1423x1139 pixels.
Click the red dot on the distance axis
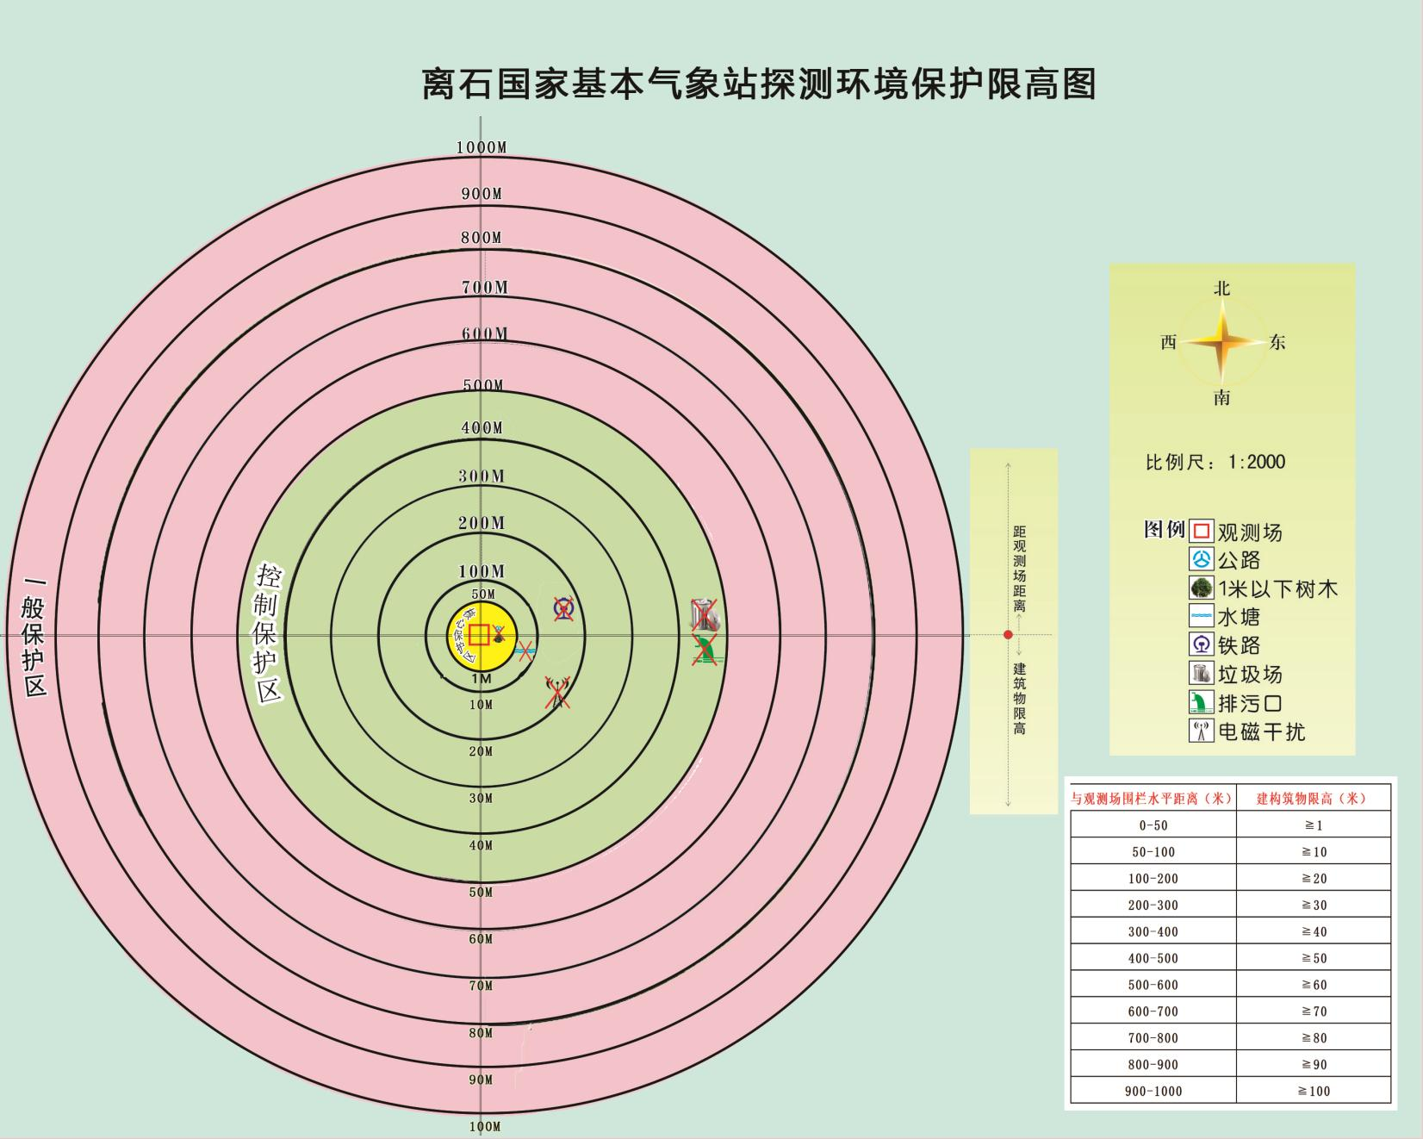pyautogui.click(x=1009, y=635)
